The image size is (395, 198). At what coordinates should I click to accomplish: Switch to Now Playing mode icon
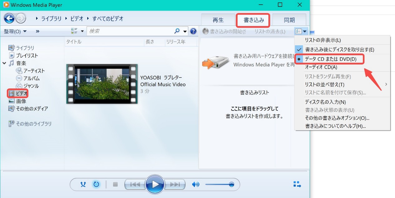[x=297, y=184]
